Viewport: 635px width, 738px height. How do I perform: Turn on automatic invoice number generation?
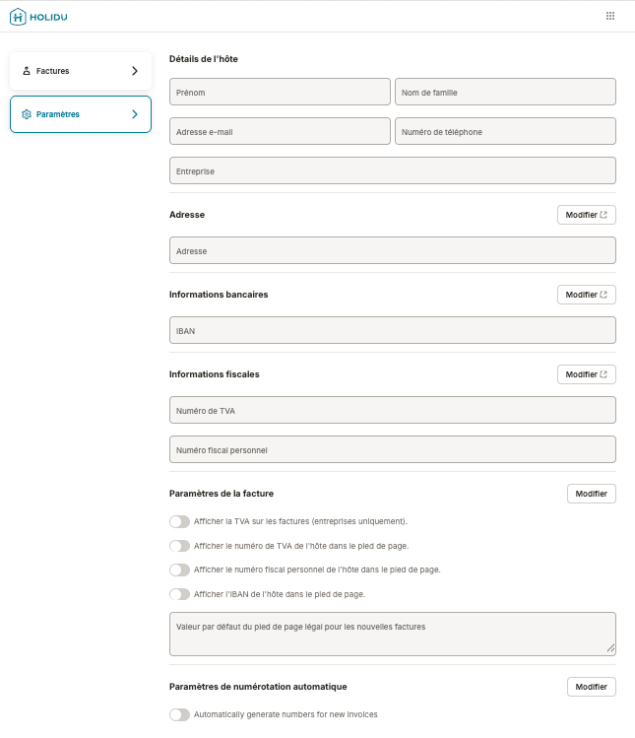pyautogui.click(x=179, y=714)
